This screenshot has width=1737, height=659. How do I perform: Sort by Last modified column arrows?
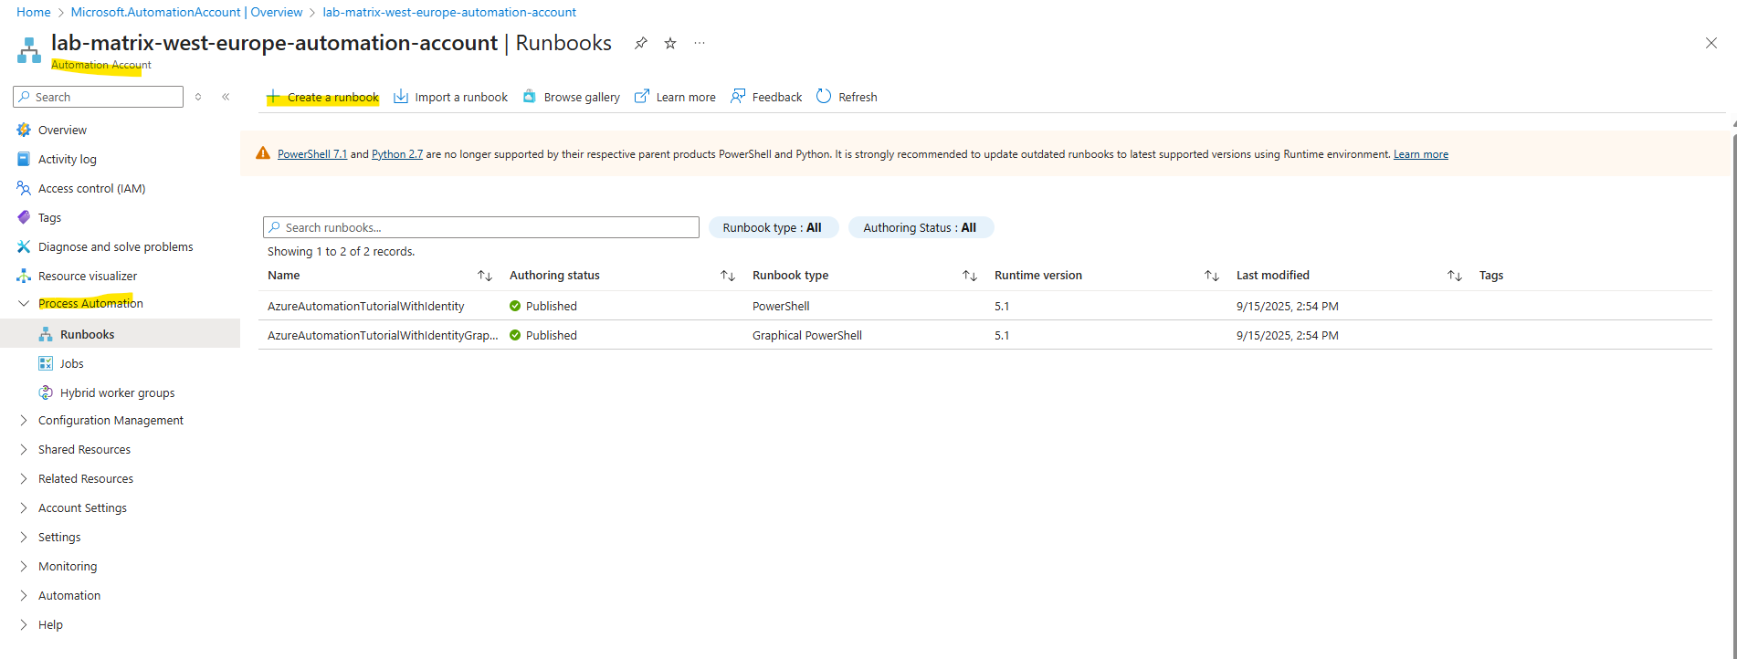[1455, 276]
